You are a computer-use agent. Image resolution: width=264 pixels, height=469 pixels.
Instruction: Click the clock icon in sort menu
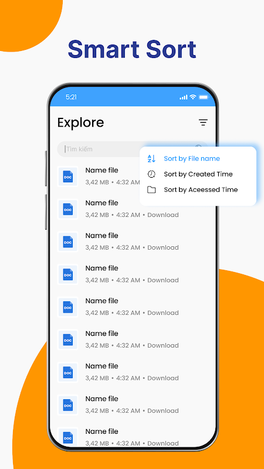(x=151, y=174)
